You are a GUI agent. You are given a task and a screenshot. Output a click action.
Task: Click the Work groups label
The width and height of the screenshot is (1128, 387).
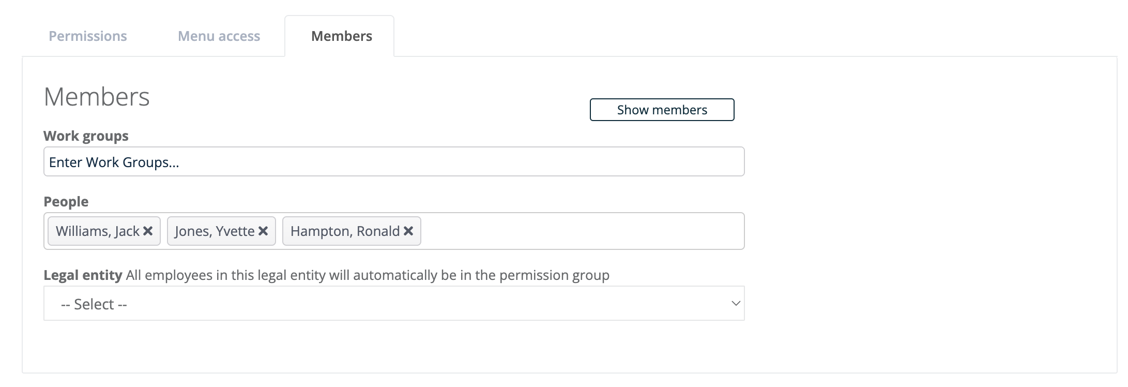(x=86, y=136)
